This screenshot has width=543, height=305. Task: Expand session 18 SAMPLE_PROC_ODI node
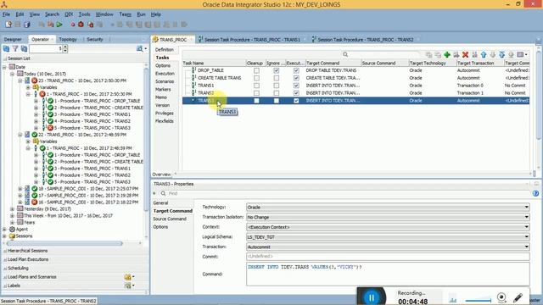[20, 189]
